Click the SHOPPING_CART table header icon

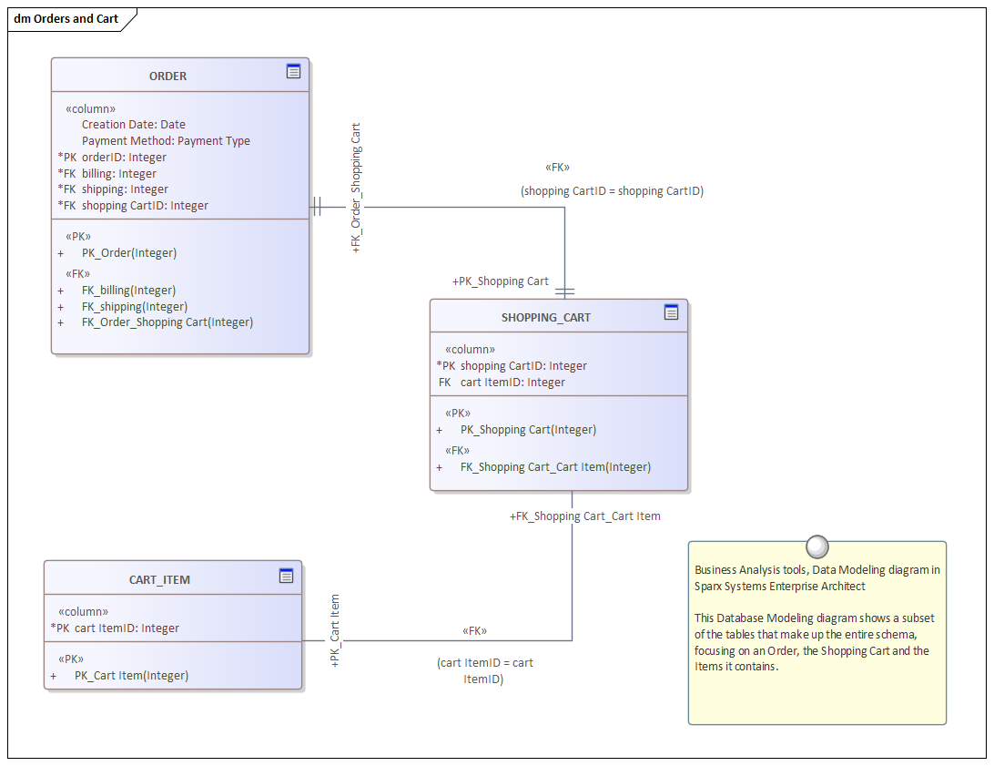coord(672,312)
